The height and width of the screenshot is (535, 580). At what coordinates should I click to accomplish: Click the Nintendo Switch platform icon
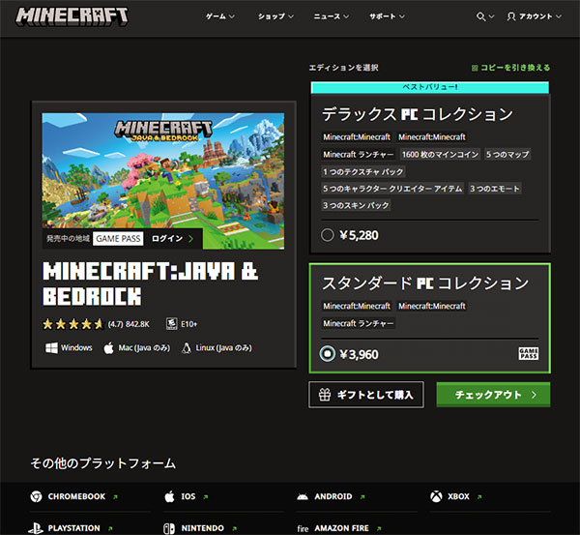pyautogui.click(x=168, y=528)
